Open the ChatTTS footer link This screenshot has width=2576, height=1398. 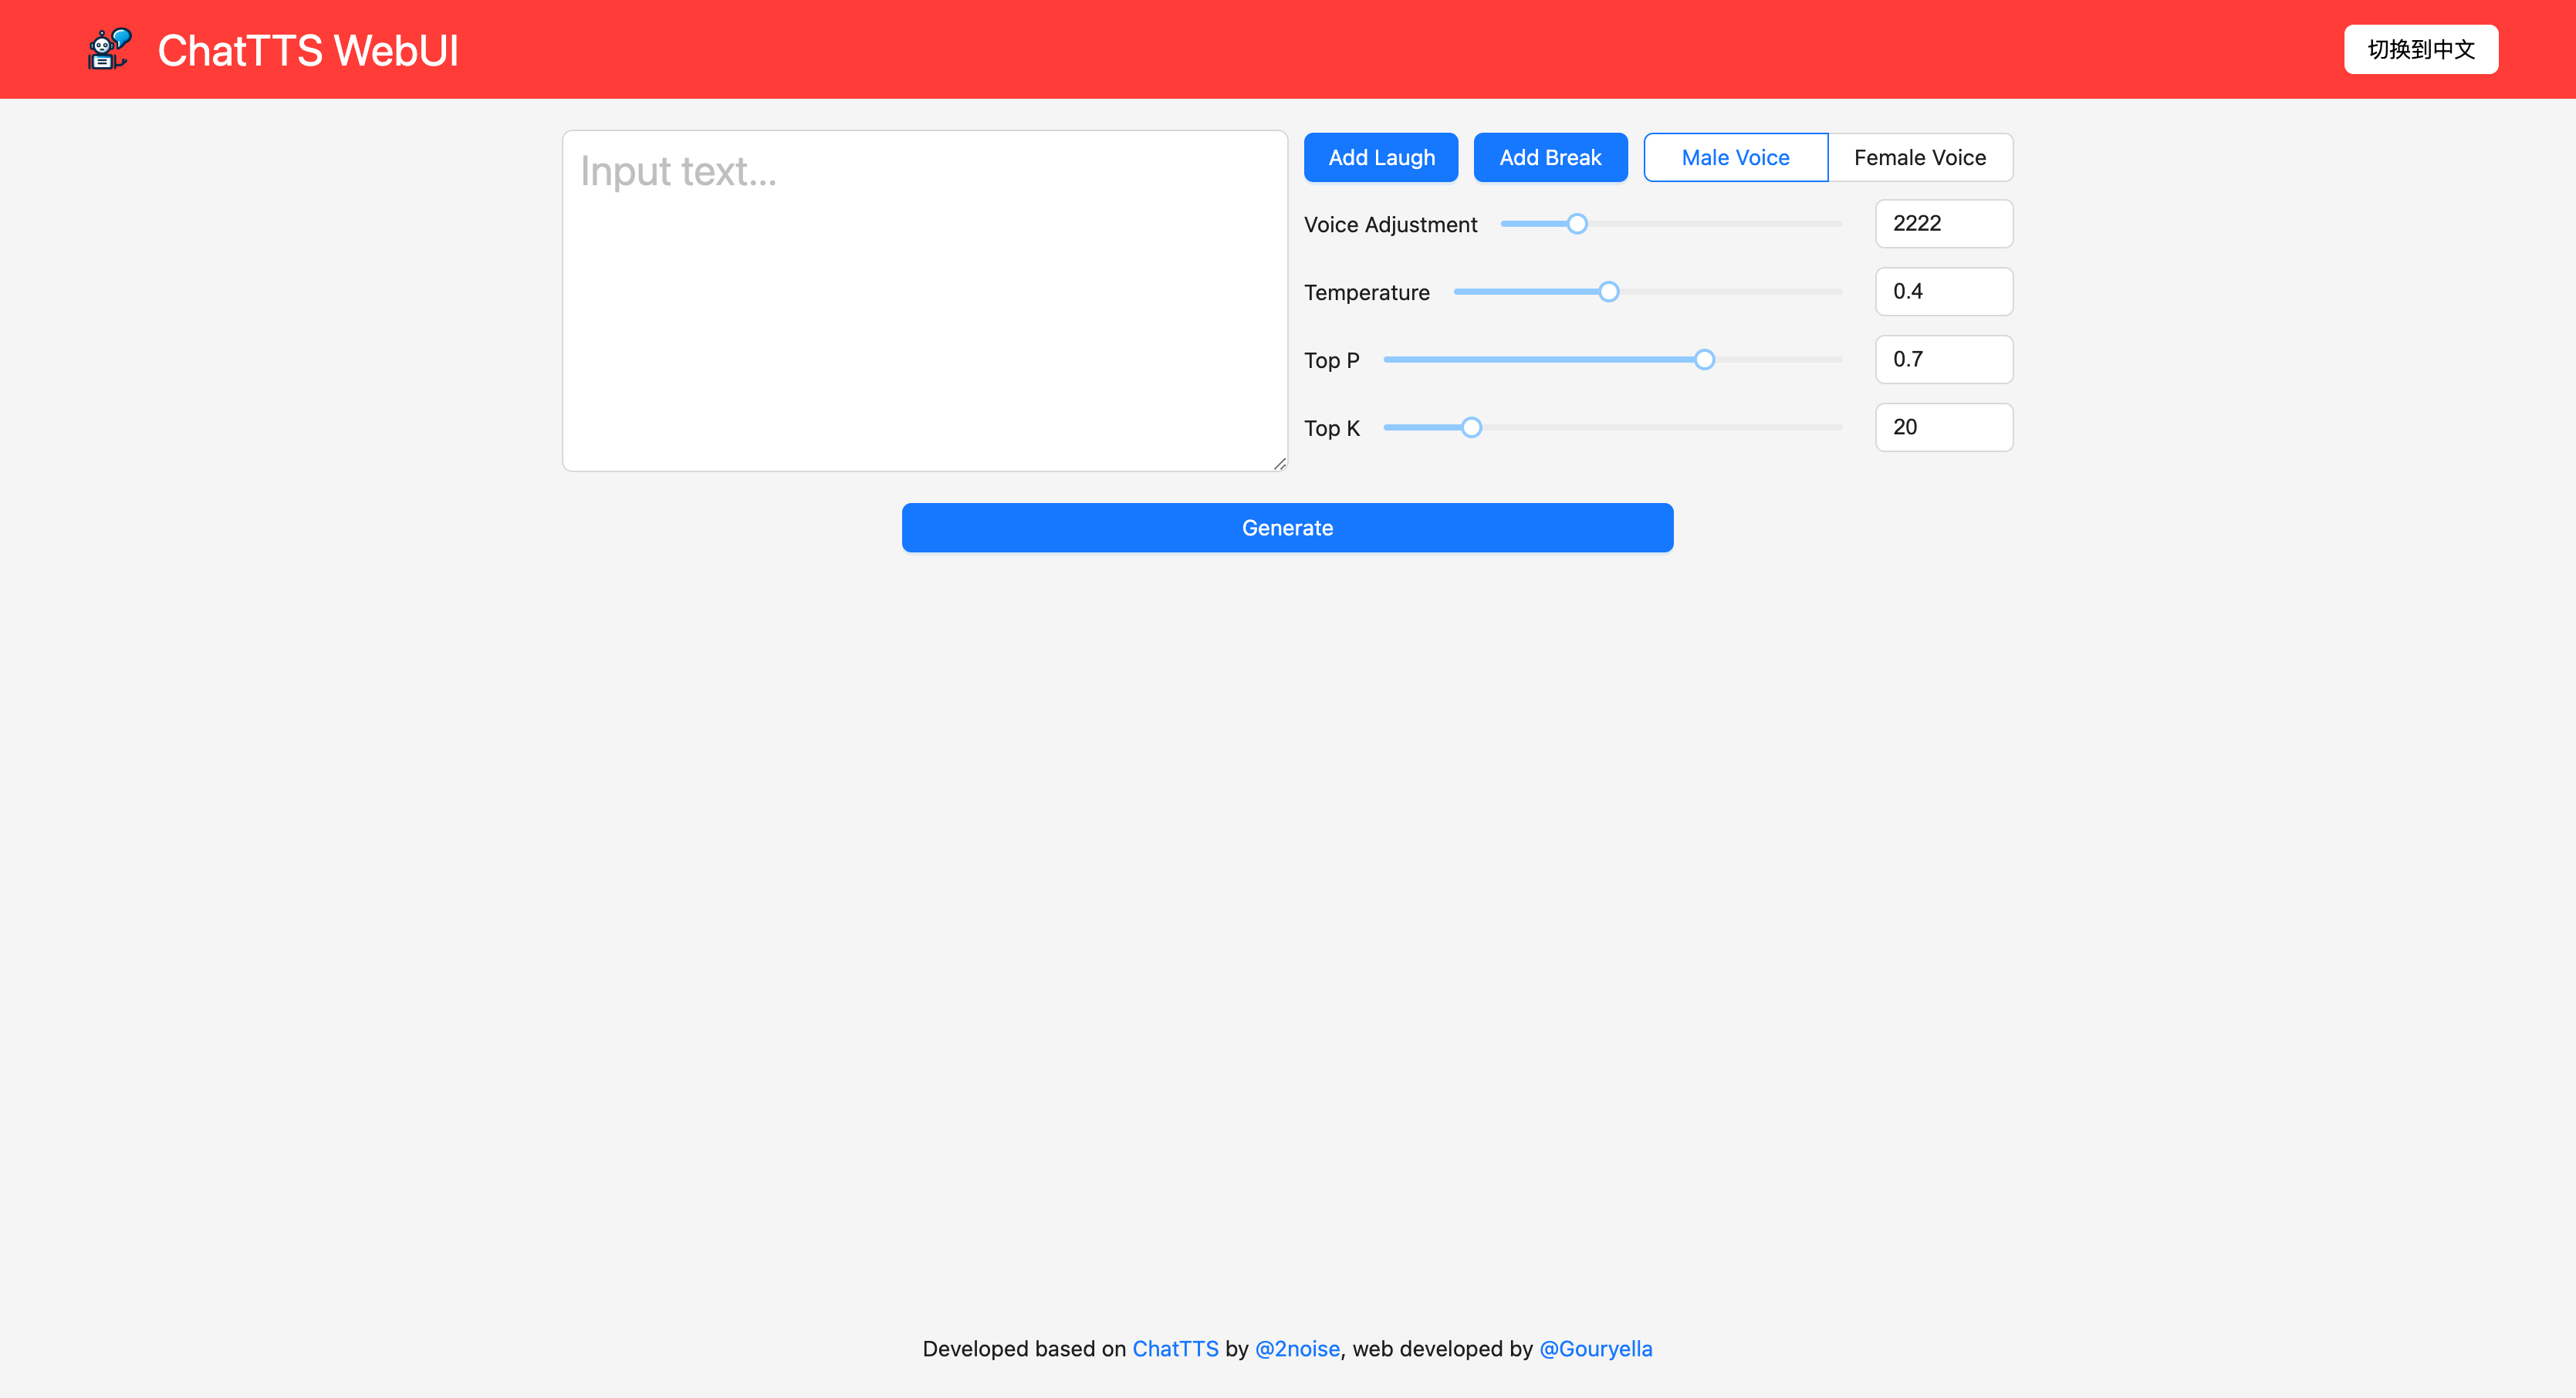tap(1175, 1349)
